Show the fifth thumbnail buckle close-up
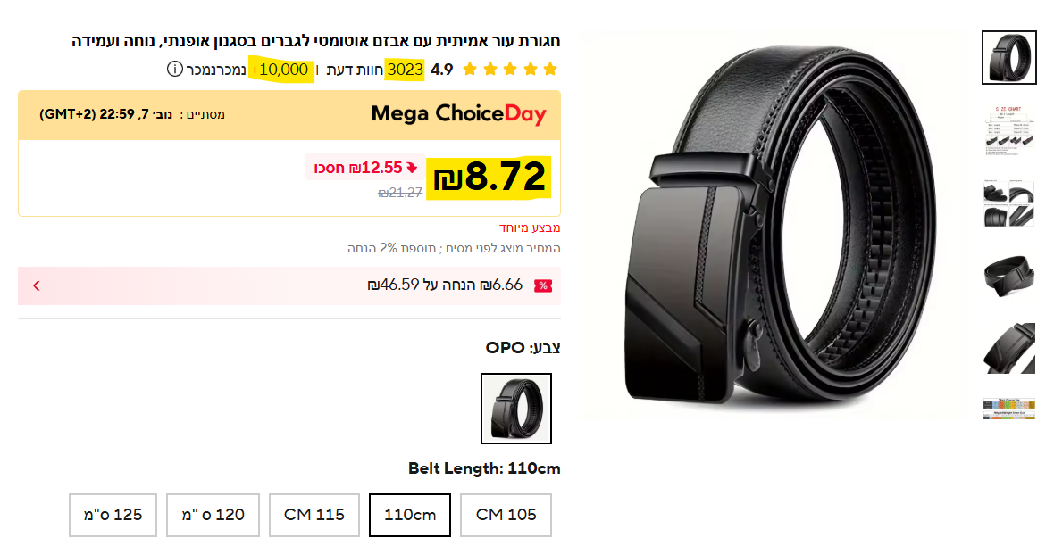1054x546 pixels. click(x=1009, y=347)
